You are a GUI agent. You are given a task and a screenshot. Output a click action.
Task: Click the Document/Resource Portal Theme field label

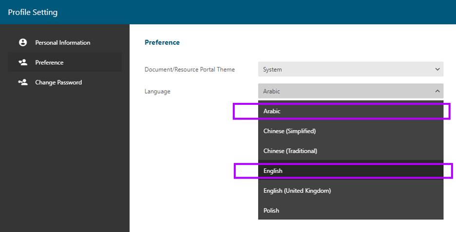pos(190,69)
